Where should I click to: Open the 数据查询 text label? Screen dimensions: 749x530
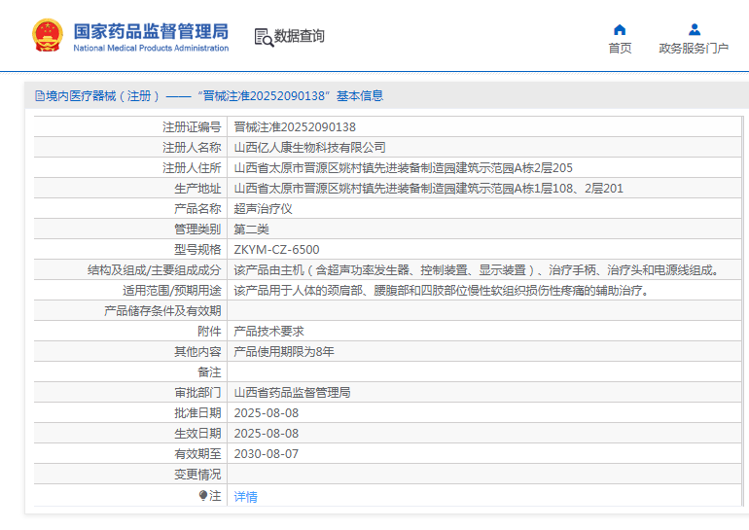click(x=300, y=36)
